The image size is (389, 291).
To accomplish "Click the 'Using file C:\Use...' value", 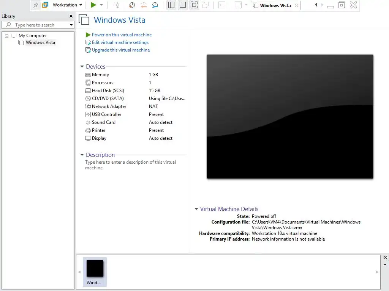I will tap(167, 99).
